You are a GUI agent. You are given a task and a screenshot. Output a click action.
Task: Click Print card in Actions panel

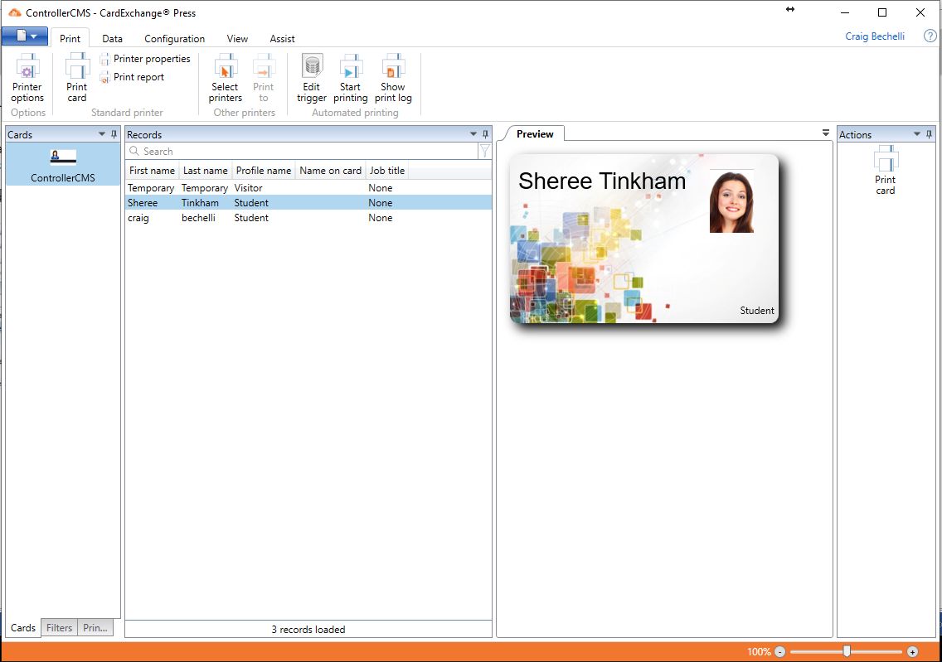[x=885, y=171]
